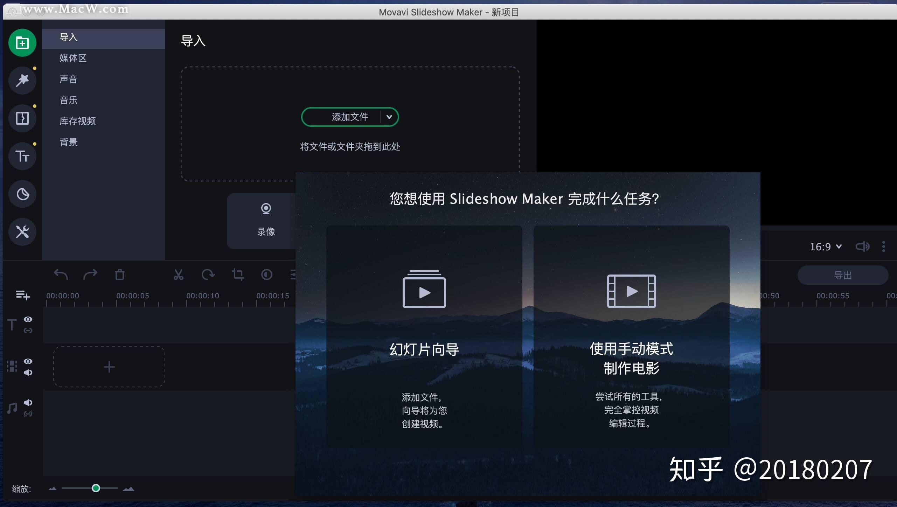Image resolution: width=897 pixels, height=507 pixels.
Task: Split clip with the scissors icon
Action: 179,275
